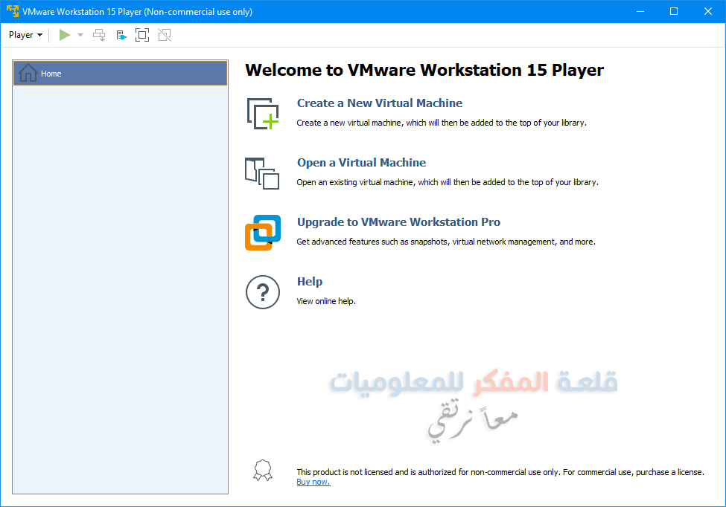The height and width of the screenshot is (507, 726).
Task: Click 'This product is not licensed' notice
Action: tap(500, 472)
